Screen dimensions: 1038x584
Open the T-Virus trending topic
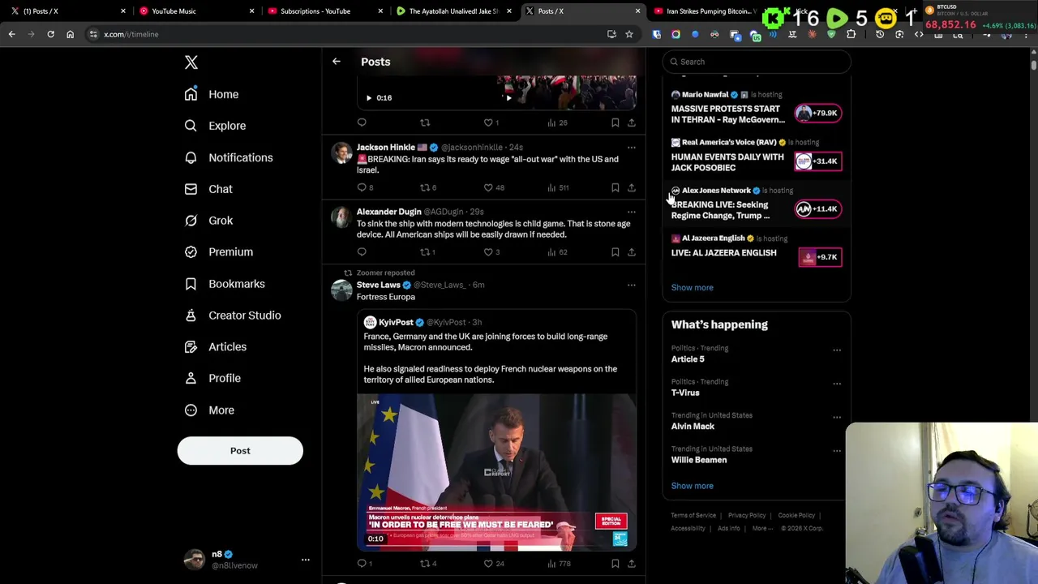(x=685, y=393)
